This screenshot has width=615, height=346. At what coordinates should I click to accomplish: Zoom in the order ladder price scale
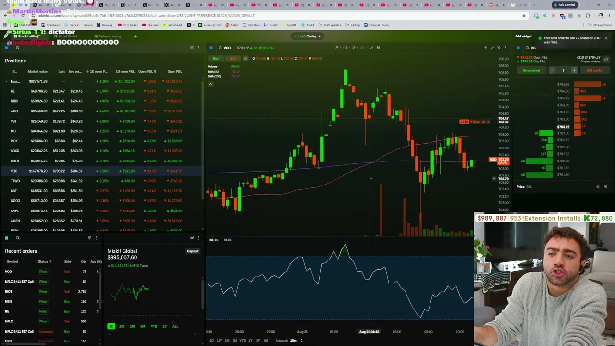click(605, 187)
